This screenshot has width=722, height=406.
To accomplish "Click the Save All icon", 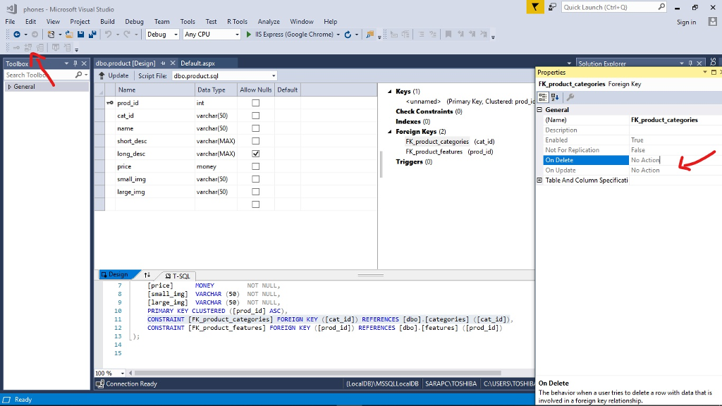I will coord(92,35).
